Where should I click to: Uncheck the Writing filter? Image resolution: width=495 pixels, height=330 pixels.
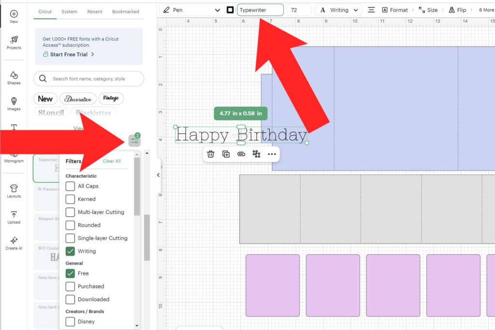tap(71, 251)
